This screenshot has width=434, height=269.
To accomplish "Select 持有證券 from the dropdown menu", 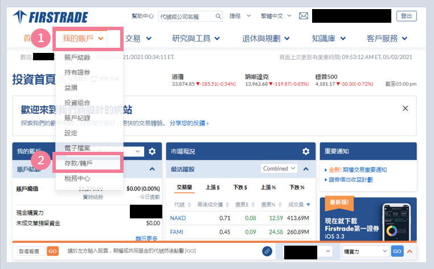I will (x=77, y=72).
